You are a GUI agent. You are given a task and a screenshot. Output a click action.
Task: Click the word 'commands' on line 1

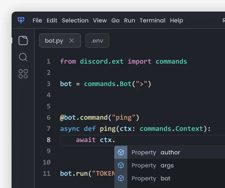point(171,61)
